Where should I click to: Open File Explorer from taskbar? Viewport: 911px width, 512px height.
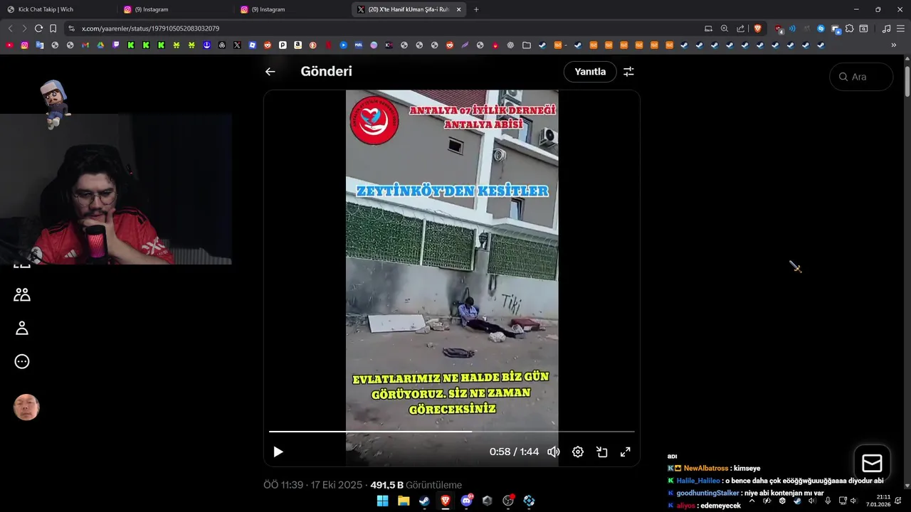pyautogui.click(x=404, y=501)
